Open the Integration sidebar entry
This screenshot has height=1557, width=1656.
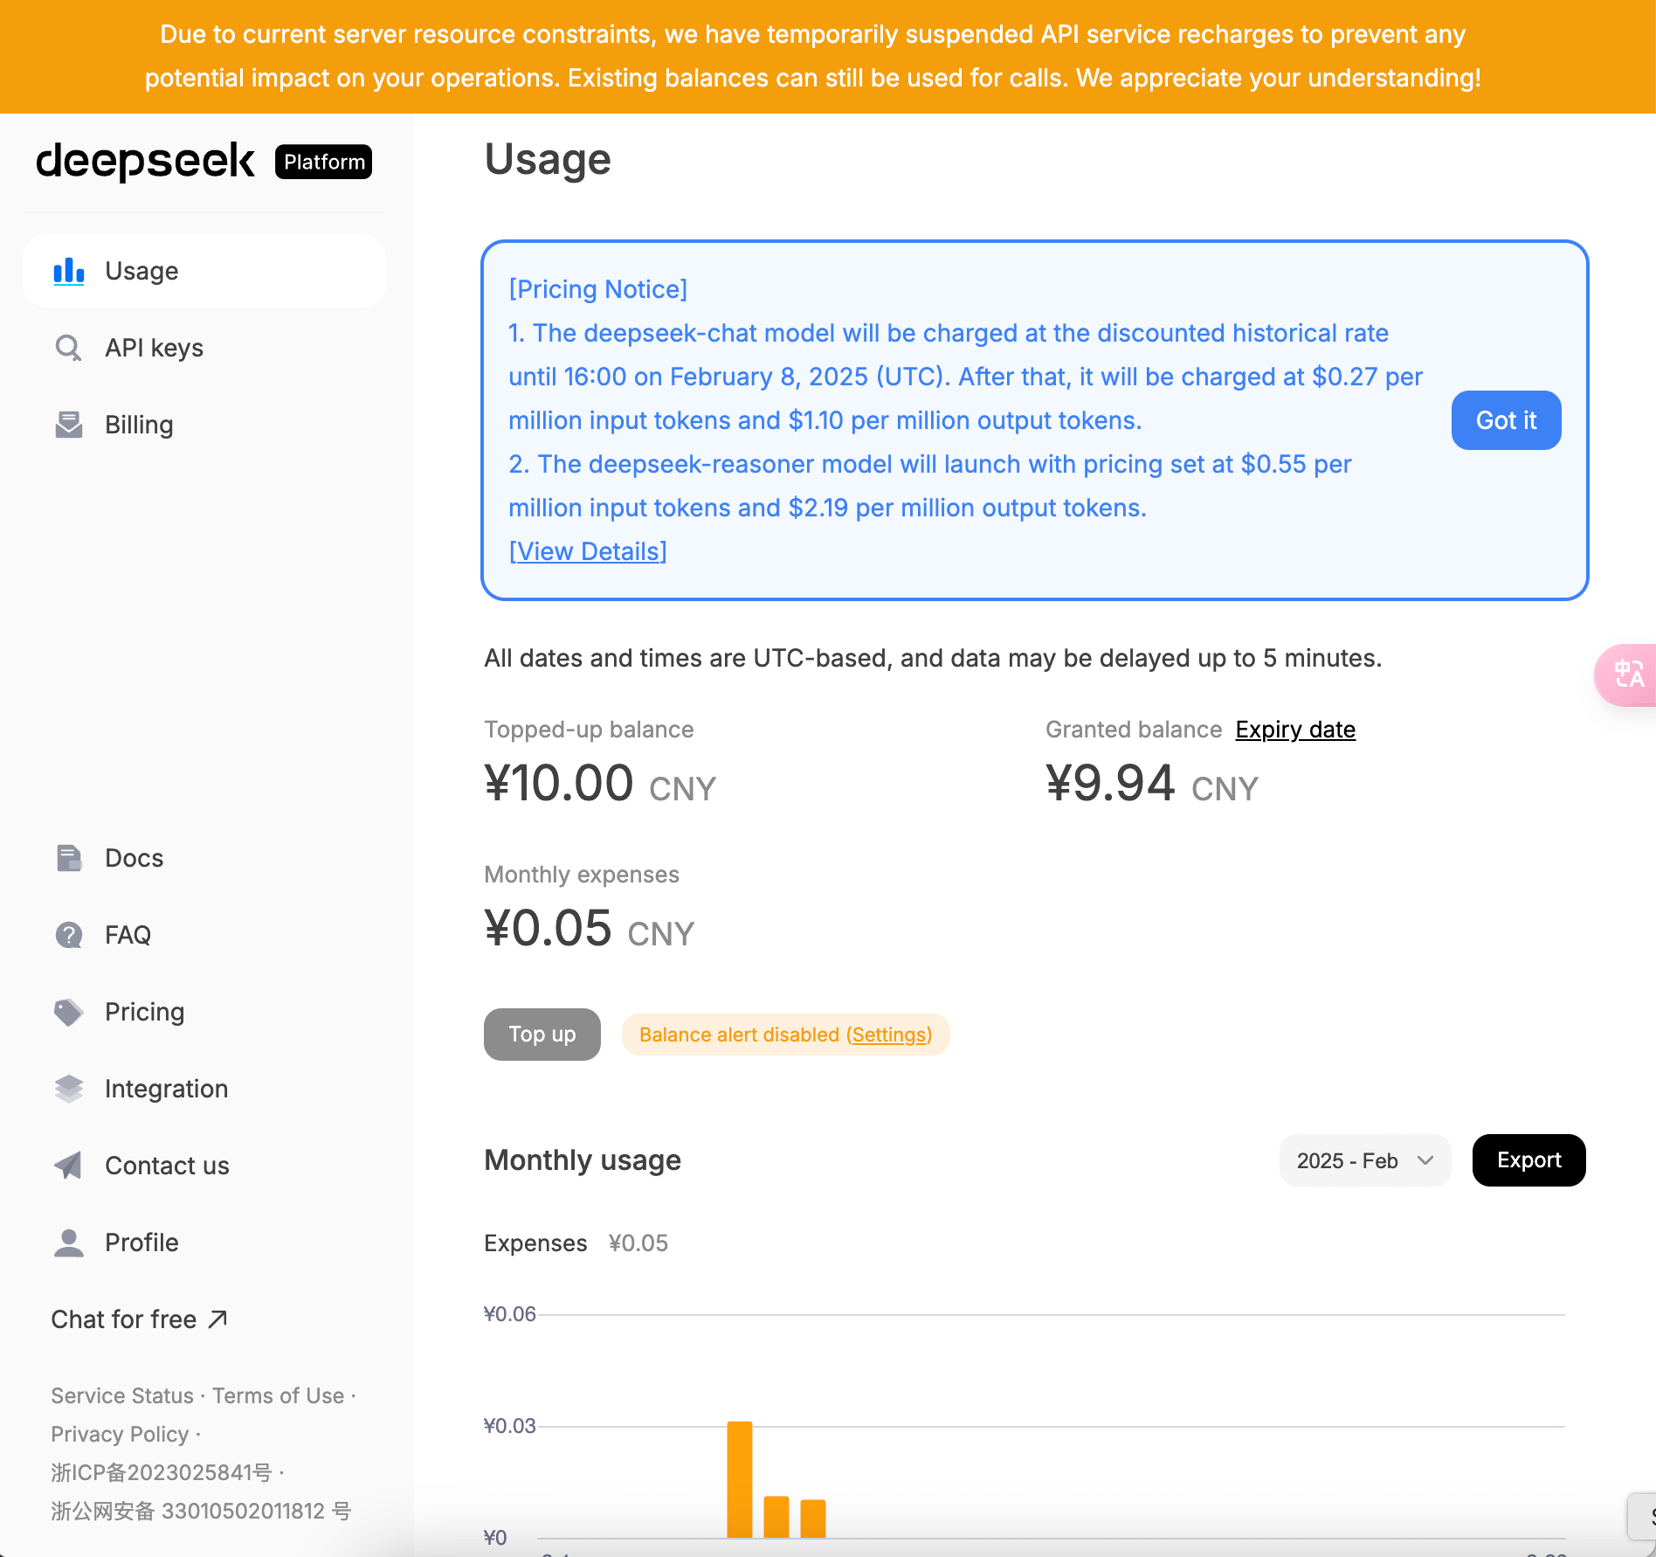(x=204, y=1089)
